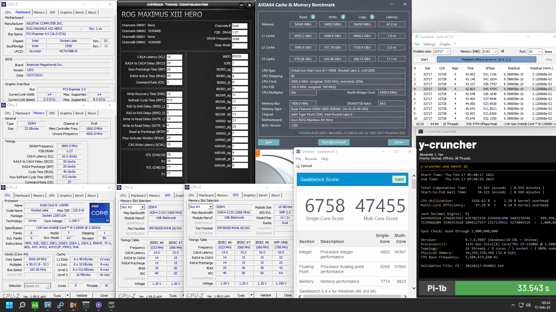
Task: Click the LinX finished progress bar
Action: 486,60
